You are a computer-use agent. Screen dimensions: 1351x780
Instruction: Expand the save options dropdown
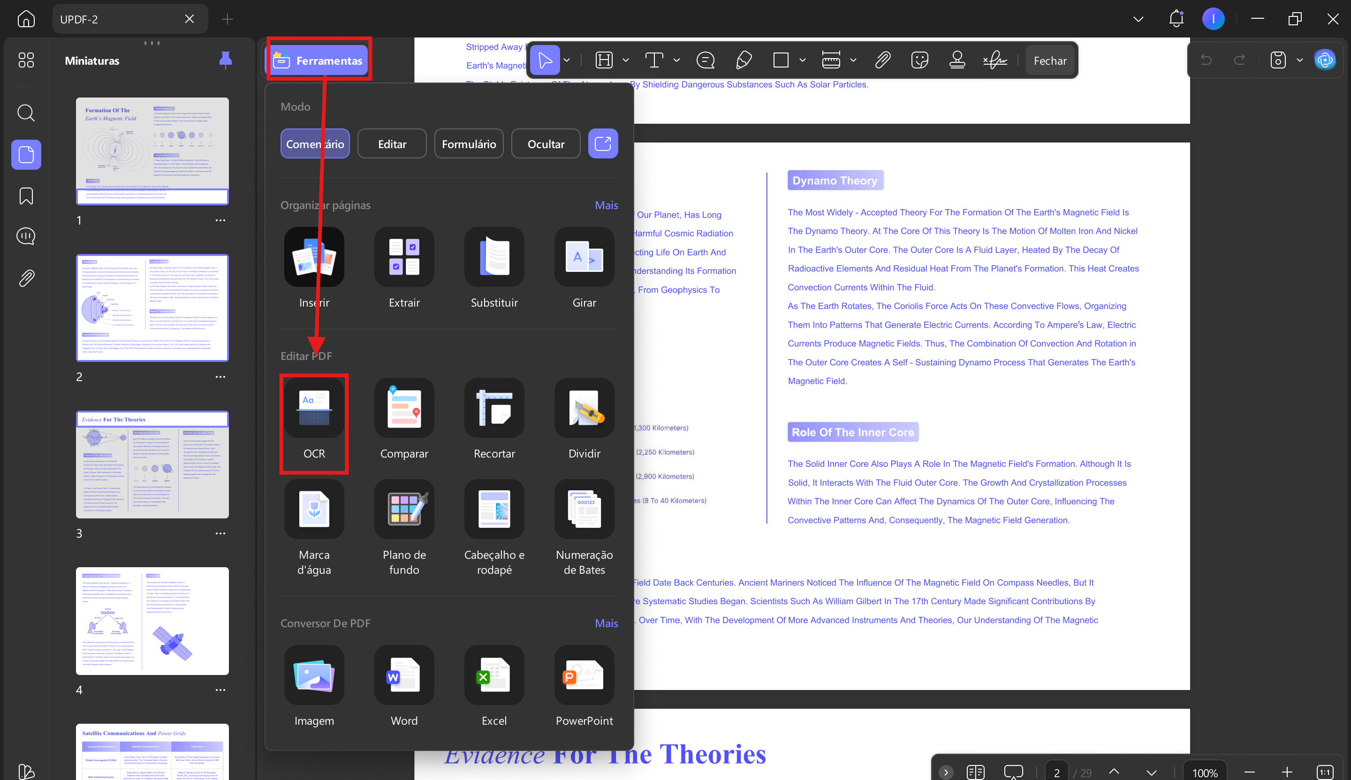click(x=1299, y=60)
